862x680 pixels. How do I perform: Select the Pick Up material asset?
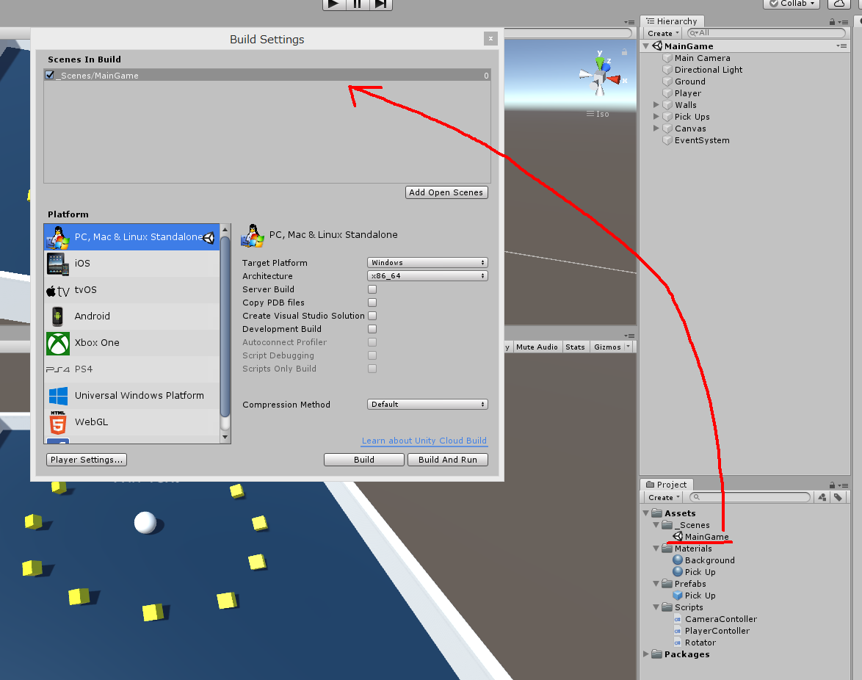coord(700,572)
